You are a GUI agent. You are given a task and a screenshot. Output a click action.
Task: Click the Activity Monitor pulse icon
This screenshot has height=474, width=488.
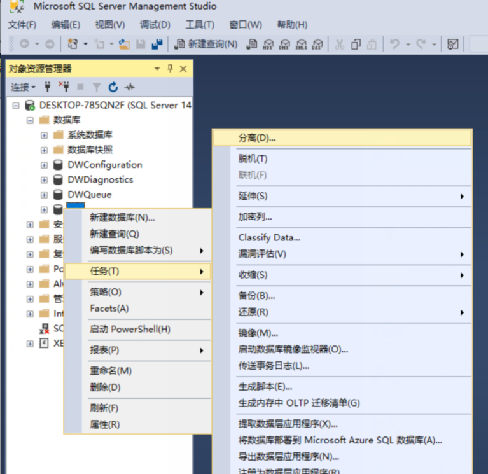(129, 87)
